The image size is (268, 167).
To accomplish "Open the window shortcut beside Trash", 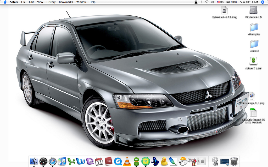I will (x=225, y=162).
